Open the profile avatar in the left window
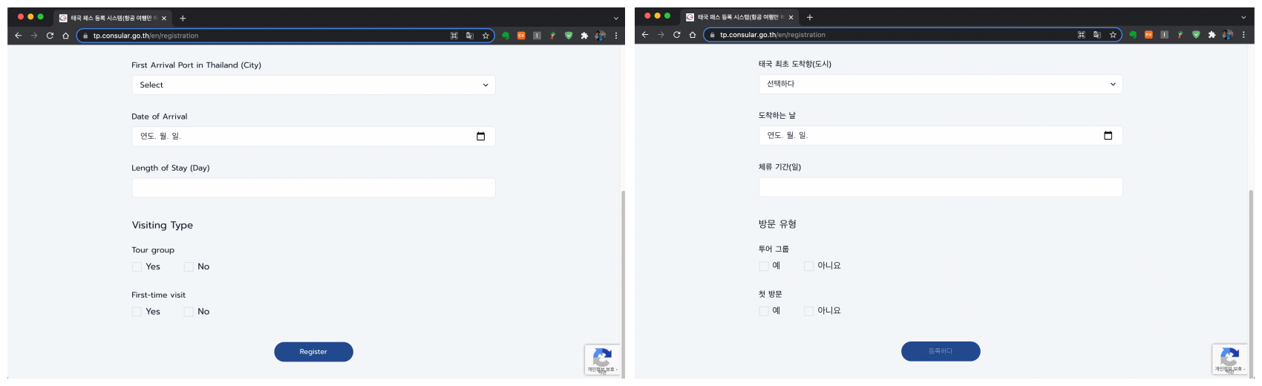This screenshot has height=386, width=1262. (x=600, y=36)
